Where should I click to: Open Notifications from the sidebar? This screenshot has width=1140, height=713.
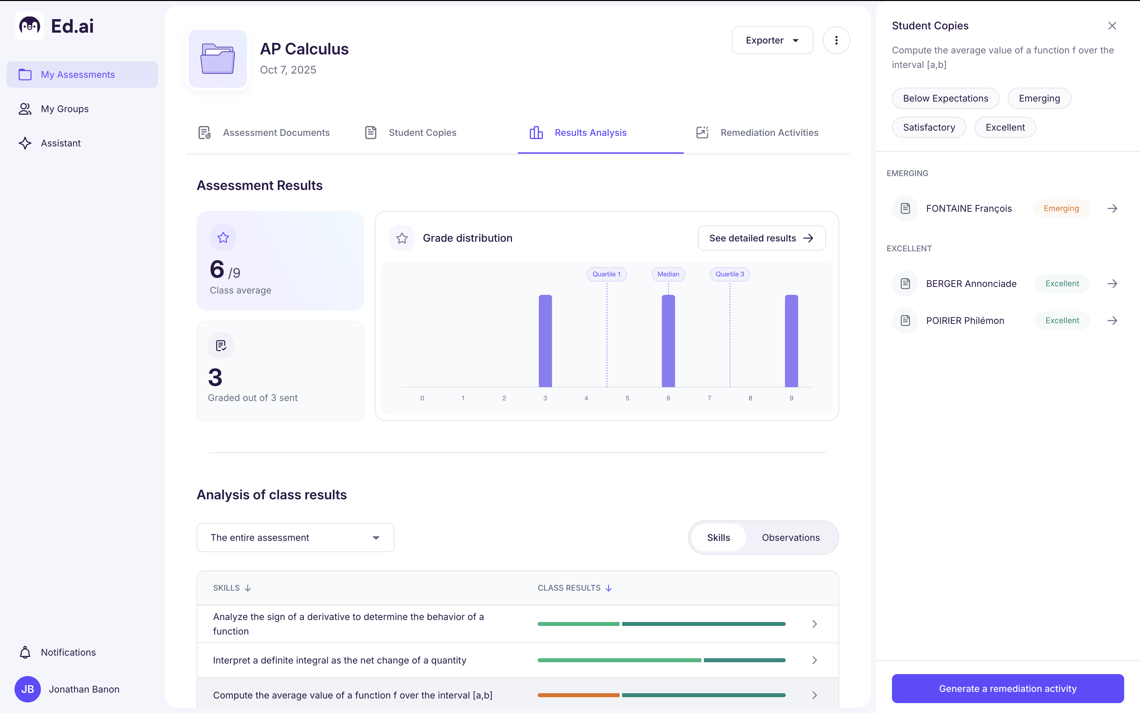coord(68,652)
